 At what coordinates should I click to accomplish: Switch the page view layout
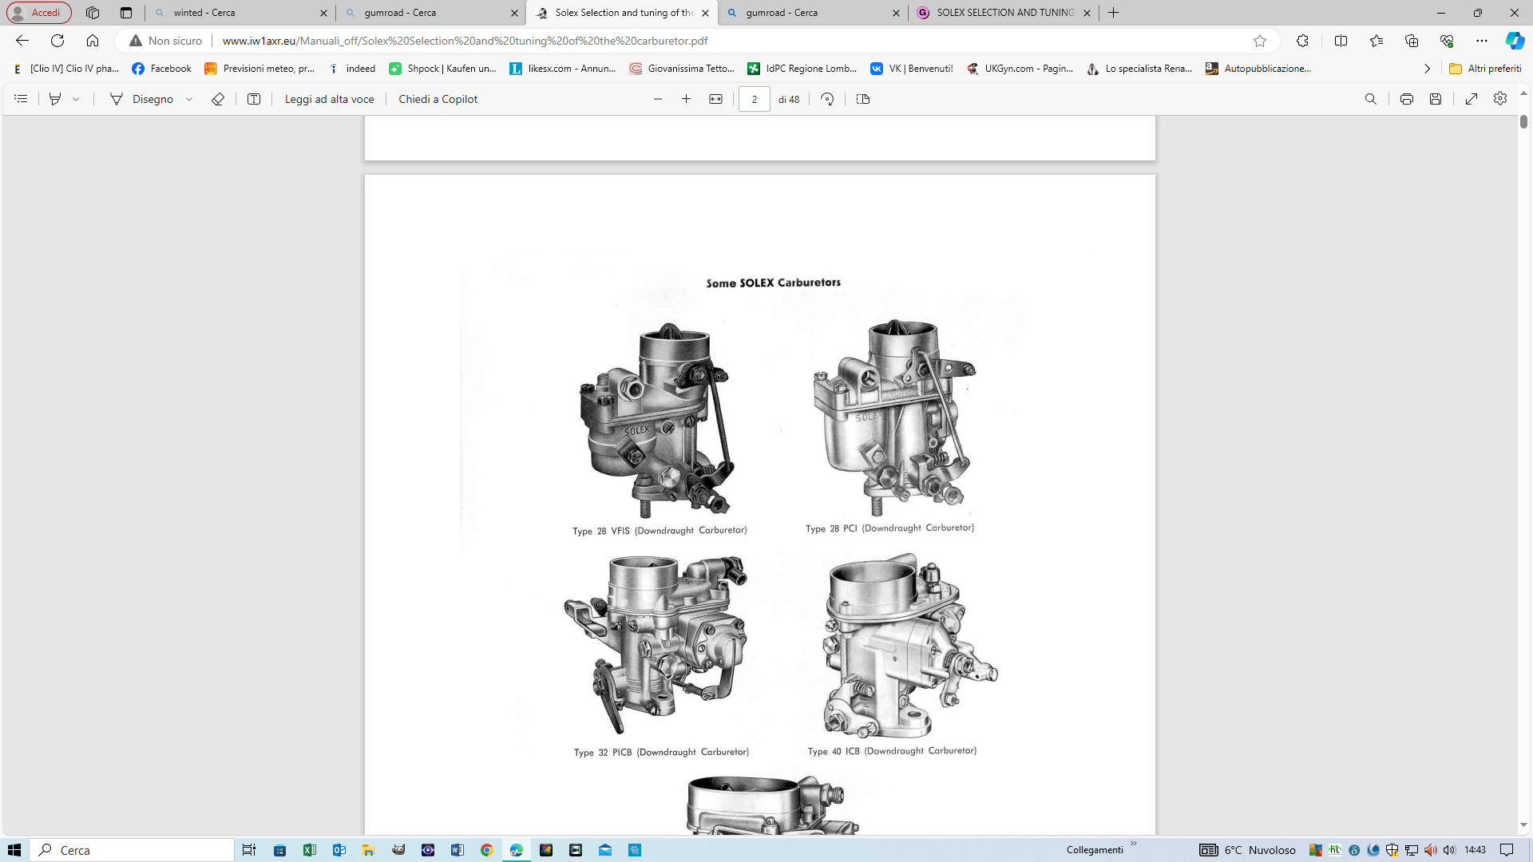(862, 99)
